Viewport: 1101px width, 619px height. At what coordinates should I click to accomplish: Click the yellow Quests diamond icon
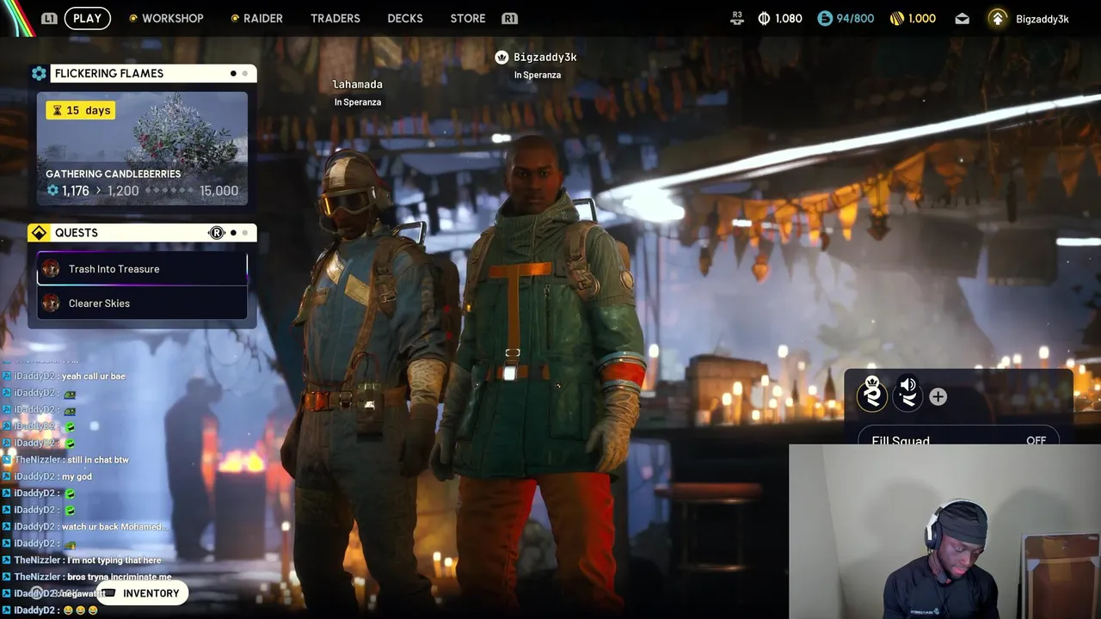[x=39, y=233]
